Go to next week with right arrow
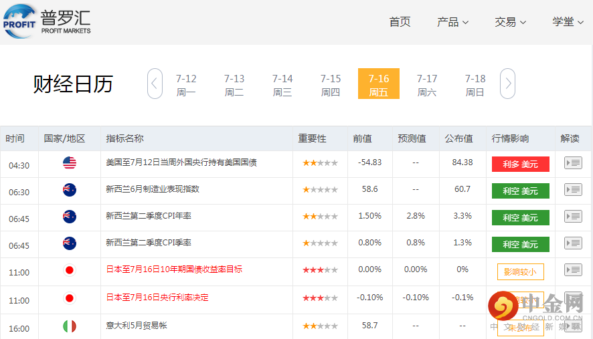The width and height of the screenshot is (593, 339). pyautogui.click(x=508, y=84)
